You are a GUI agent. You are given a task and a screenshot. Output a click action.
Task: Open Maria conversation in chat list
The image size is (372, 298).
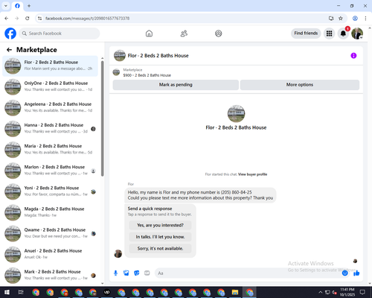pos(50,150)
